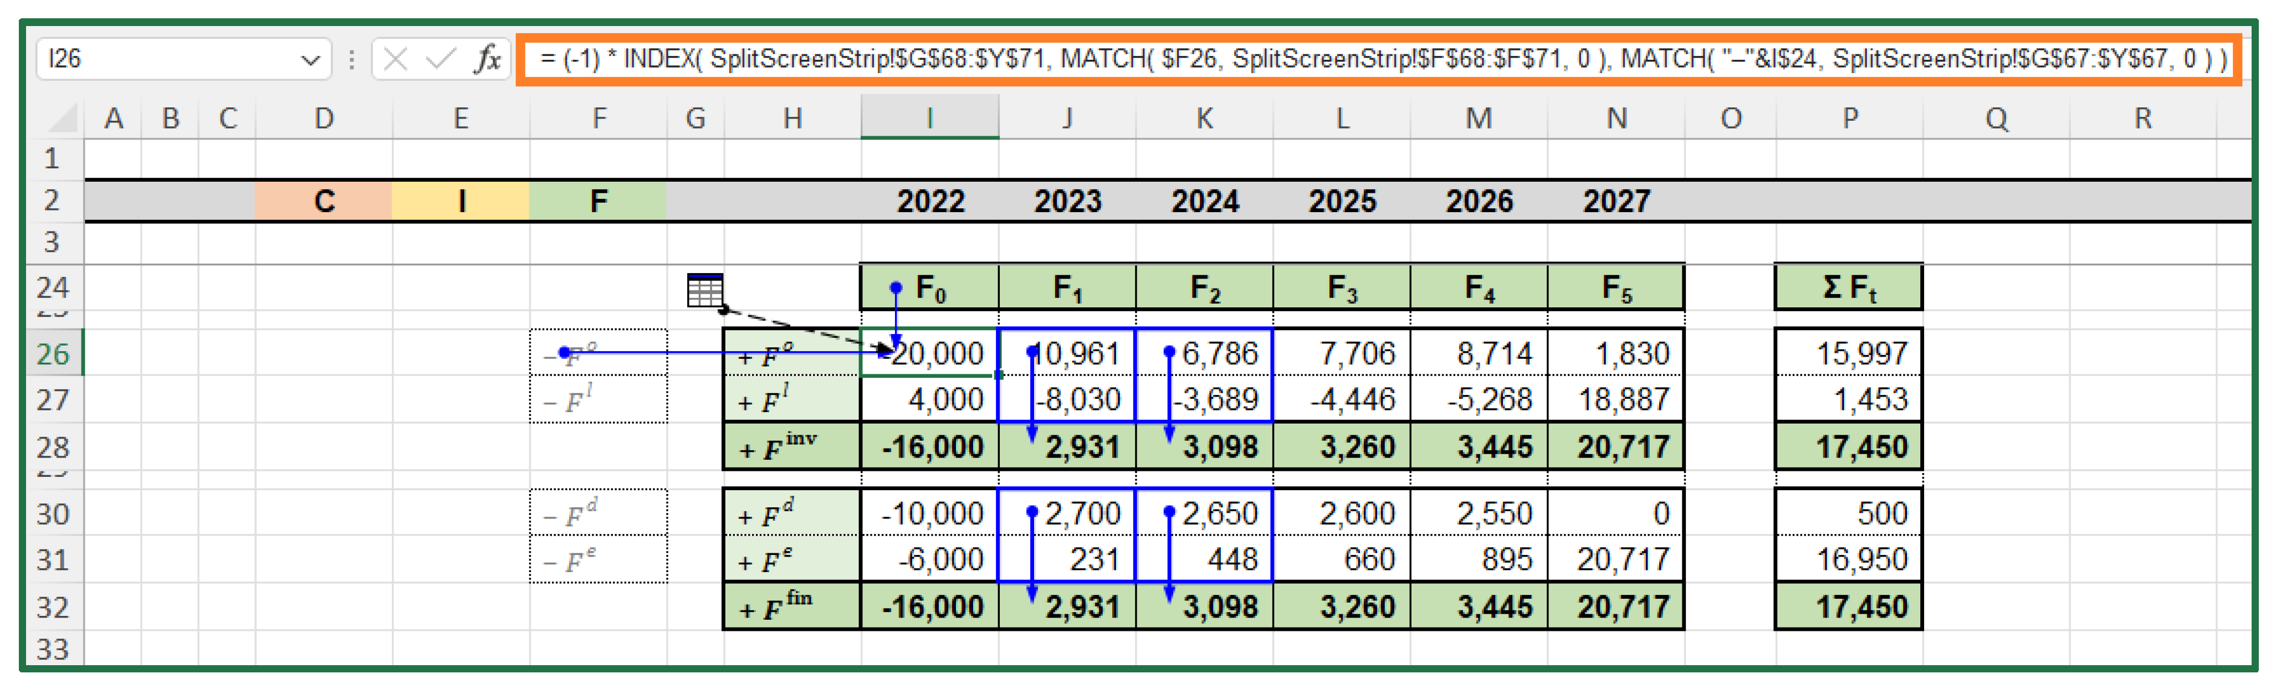Click the Σ Ft total header cell

tap(1848, 287)
